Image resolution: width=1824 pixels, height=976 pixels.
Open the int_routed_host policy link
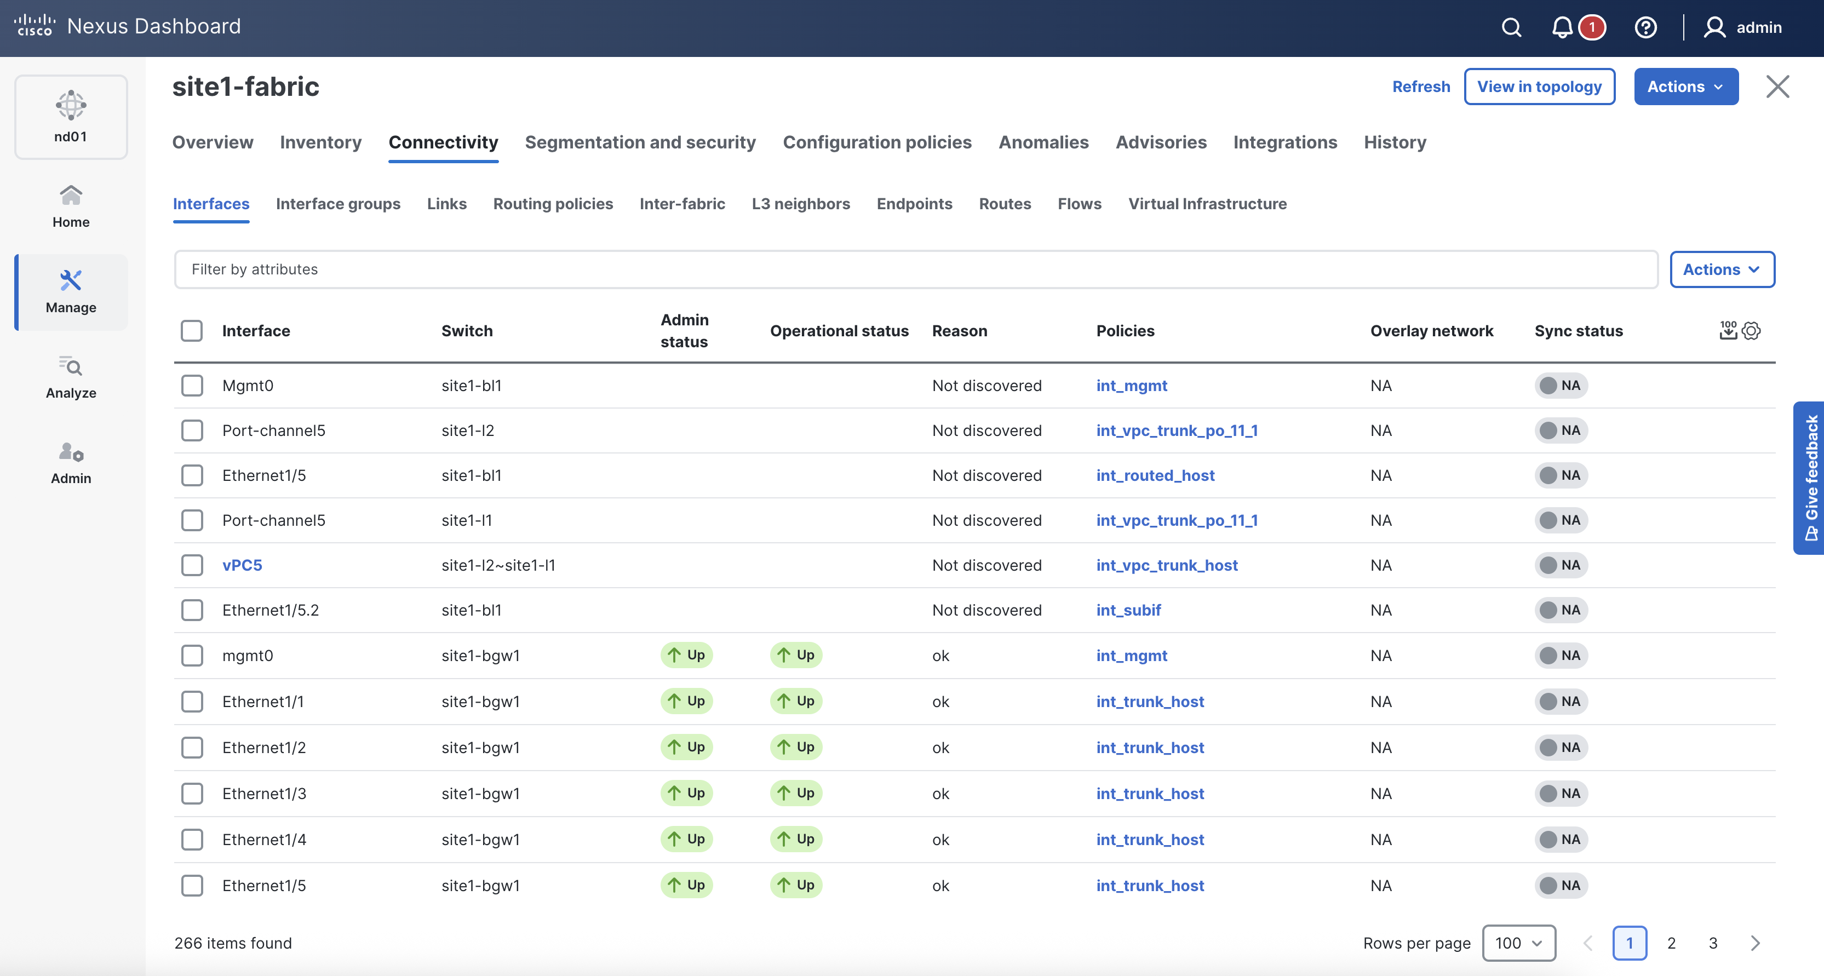click(x=1155, y=475)
